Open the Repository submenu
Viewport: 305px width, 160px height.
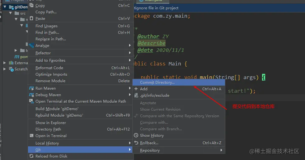point(179,150)
